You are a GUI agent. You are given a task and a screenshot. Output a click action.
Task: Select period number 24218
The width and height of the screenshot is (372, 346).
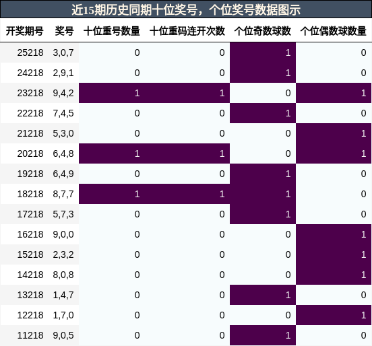point(30,73)
